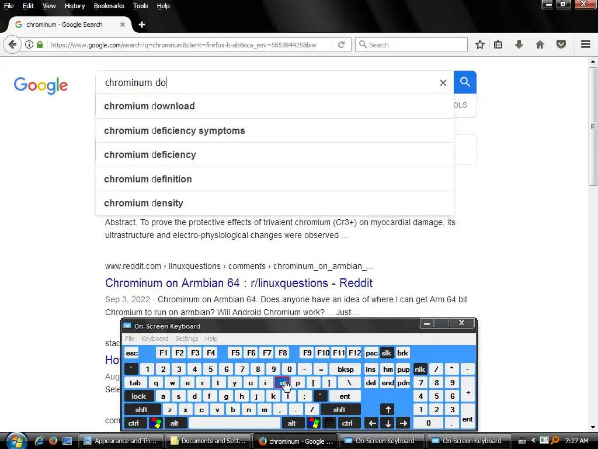Click the Firefox URL address field
598x449 pixels.
(x=189, y=44)
